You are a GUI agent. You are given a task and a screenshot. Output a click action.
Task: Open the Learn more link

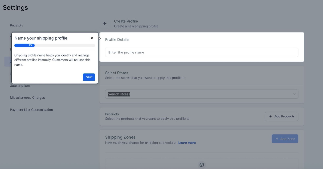point(187,143)
